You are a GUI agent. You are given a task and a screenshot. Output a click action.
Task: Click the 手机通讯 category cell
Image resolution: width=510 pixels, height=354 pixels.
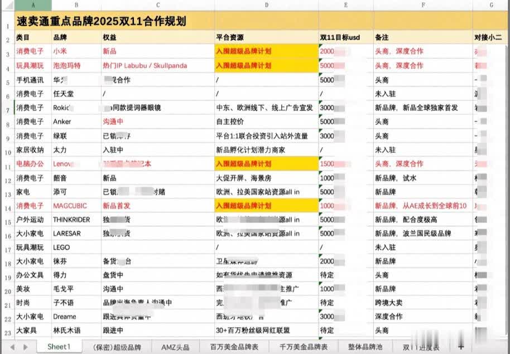click(33, 80)
